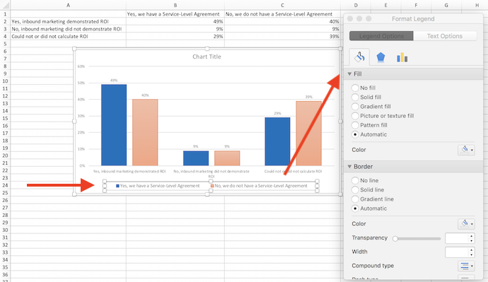Open the Legend Options bar chart tab
The width and height of the screenshot is (488, 282).
(402, 57)
